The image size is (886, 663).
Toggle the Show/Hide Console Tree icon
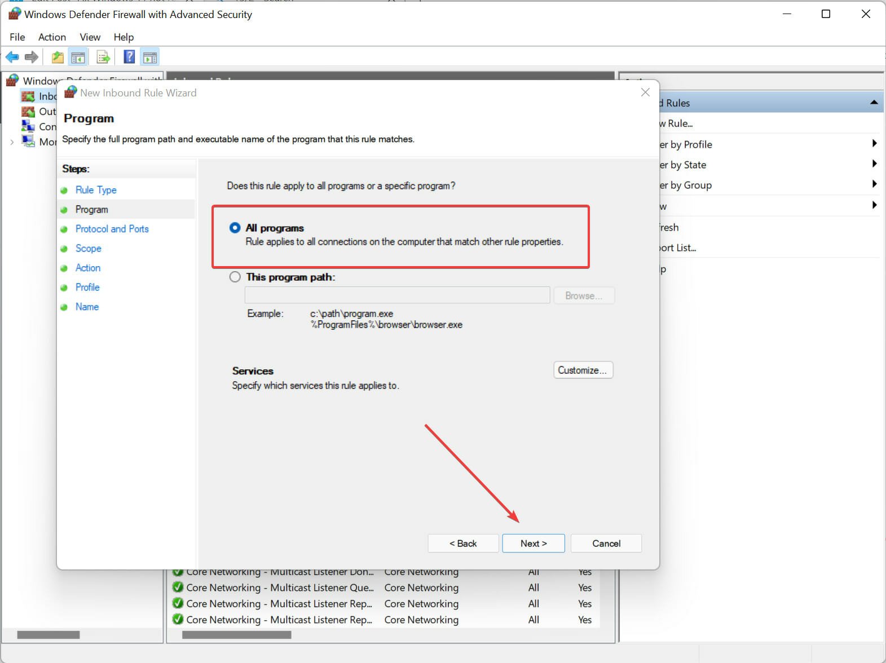click(x=78, y=57)
